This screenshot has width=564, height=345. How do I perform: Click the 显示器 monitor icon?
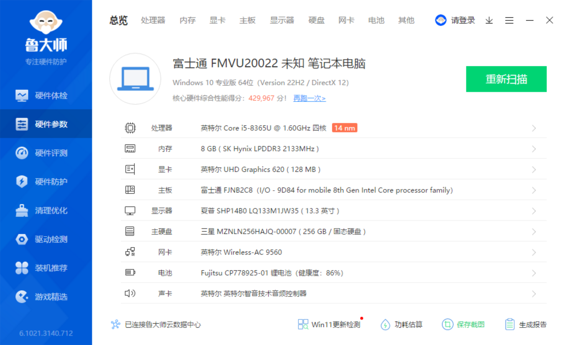point(130,211)
